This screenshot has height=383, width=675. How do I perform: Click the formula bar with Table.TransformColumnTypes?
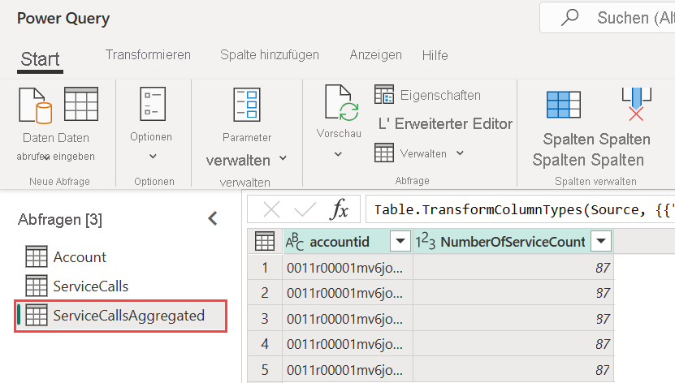(520, 210)
